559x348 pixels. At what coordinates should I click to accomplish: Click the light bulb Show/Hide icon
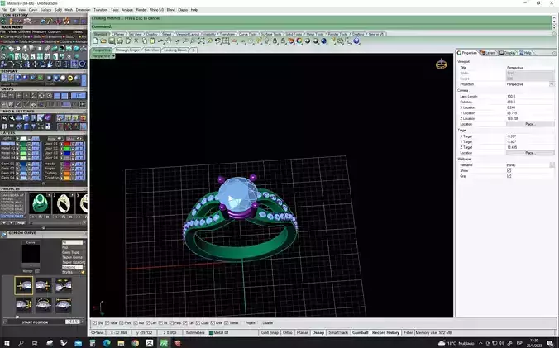tap(266, 41)
